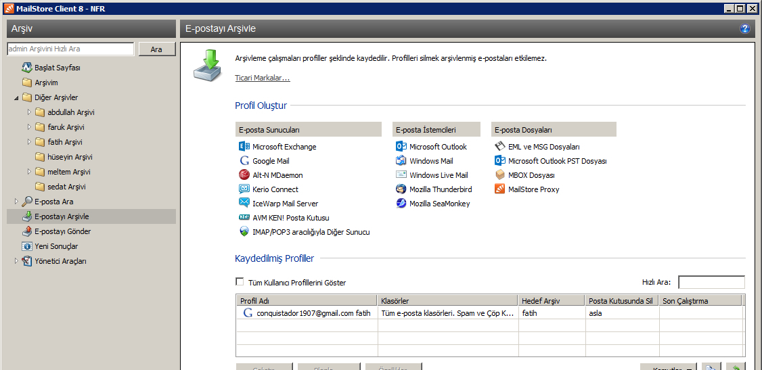762x370 pixels.
Task: Expand the E-posta Ara node
Action: [16, 202]
